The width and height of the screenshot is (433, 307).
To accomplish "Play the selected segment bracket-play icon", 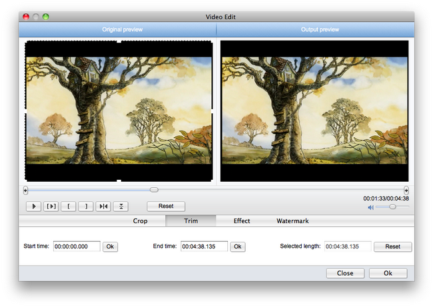I will 51,206.
